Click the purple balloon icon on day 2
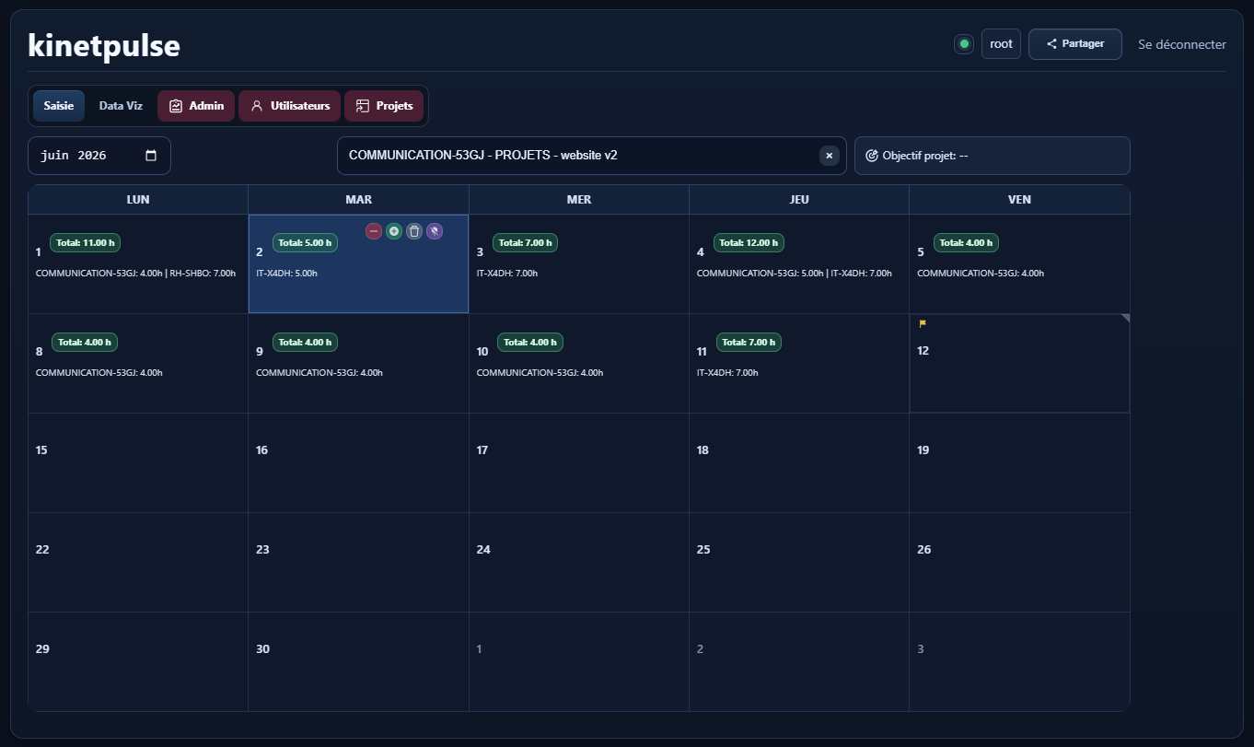1254x747 pixels. pyautogui.click(x=435, y=231)
